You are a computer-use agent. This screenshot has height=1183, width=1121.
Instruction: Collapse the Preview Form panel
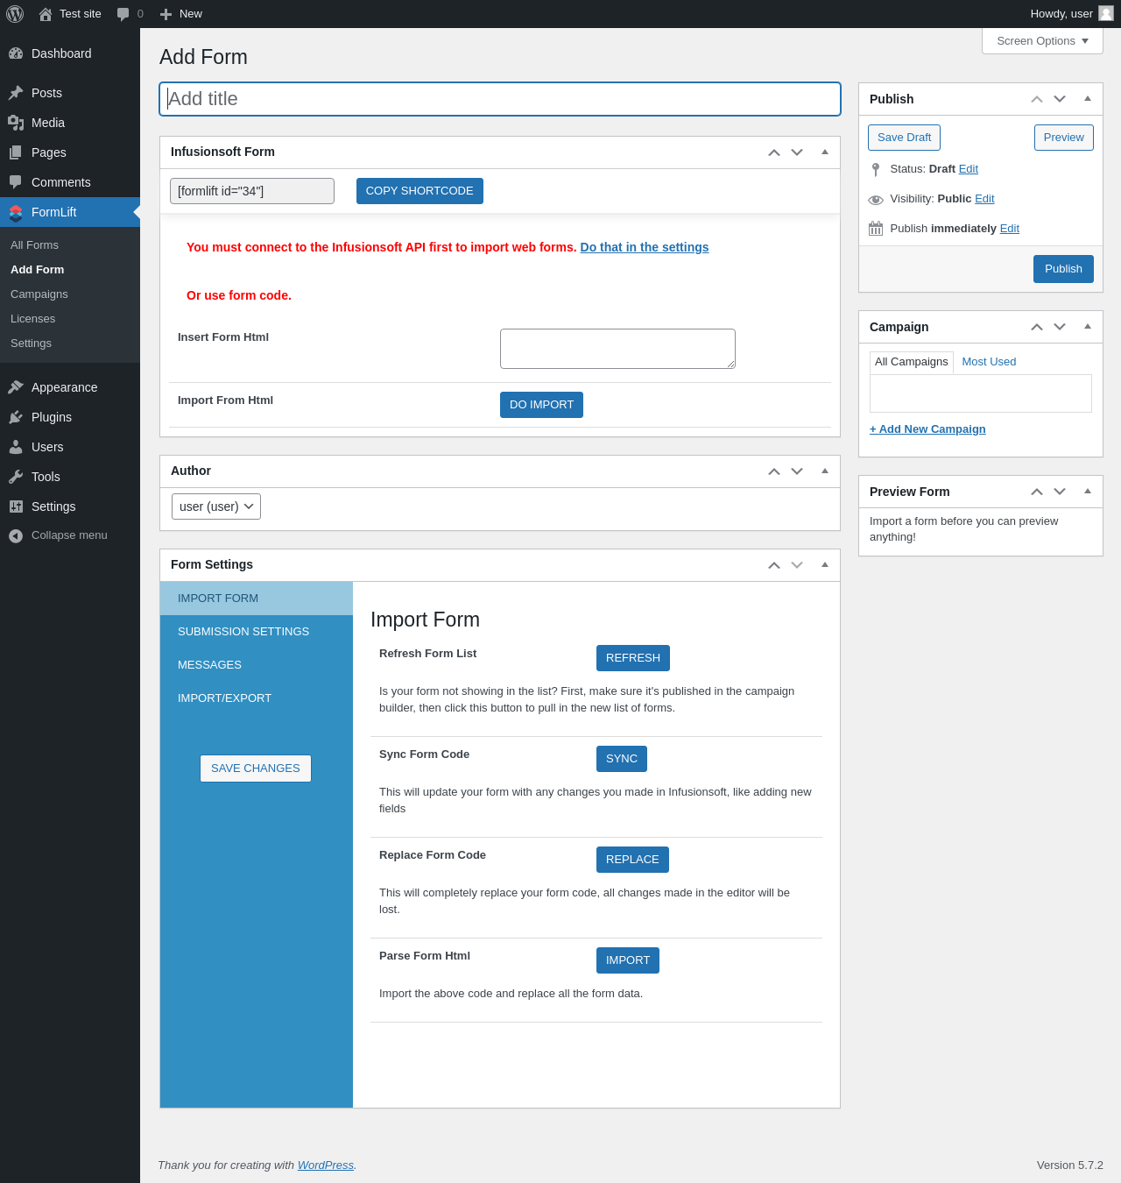[x=1088, y=491]
